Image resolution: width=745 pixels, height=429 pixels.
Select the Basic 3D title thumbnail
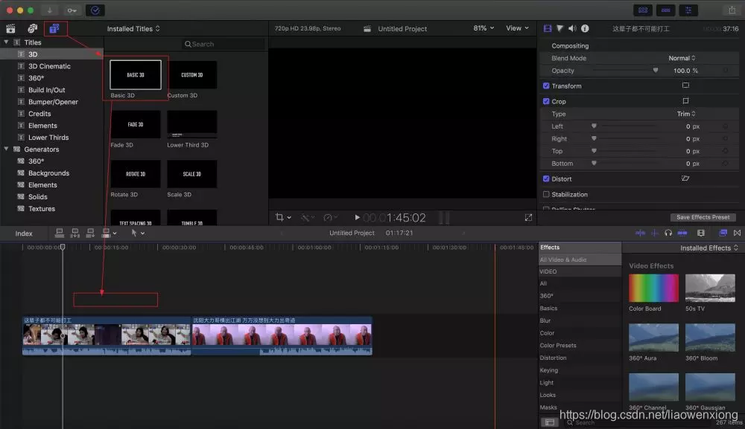136,75
